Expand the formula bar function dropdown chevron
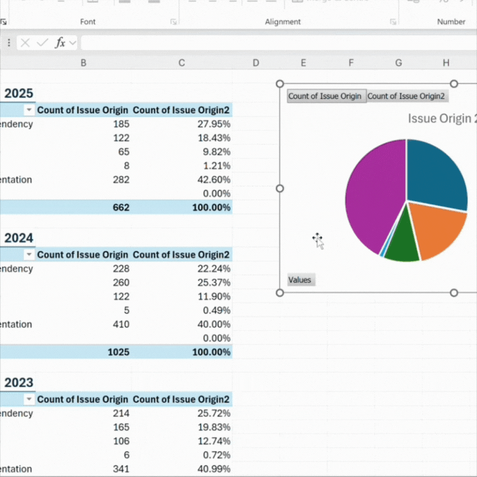The height and width of the screenshot is (477, 477). [73, 43]
